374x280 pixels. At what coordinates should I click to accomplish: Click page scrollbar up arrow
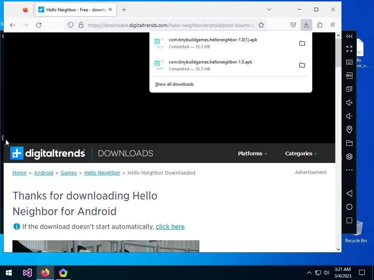(338, 35)
